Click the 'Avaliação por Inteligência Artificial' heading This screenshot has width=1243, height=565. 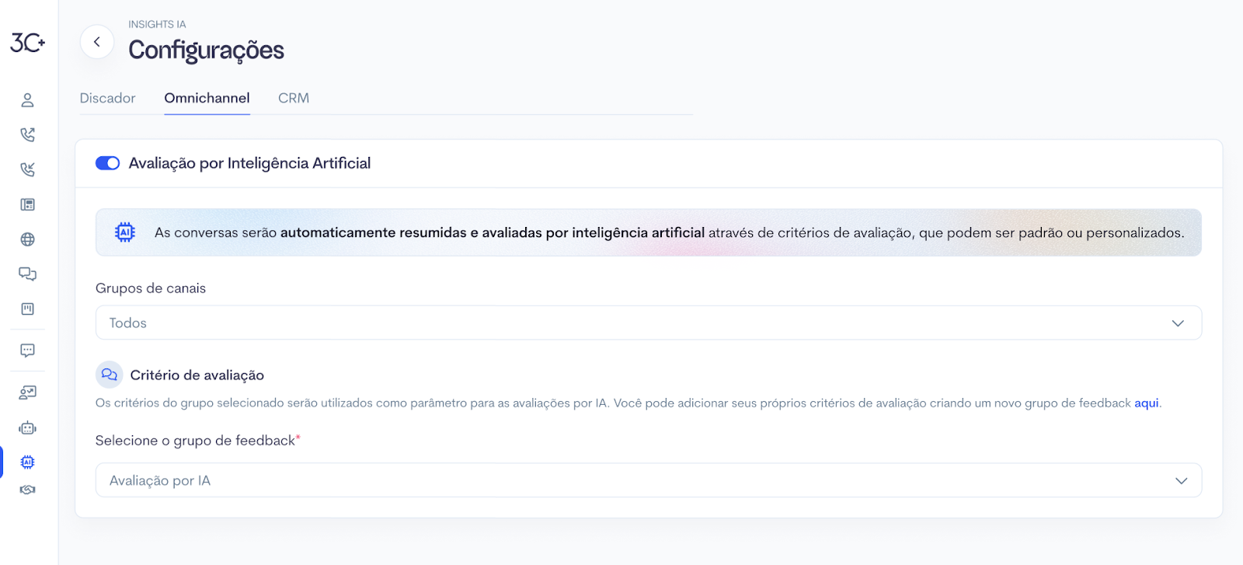pyautogui.click(x=249, y=163)
